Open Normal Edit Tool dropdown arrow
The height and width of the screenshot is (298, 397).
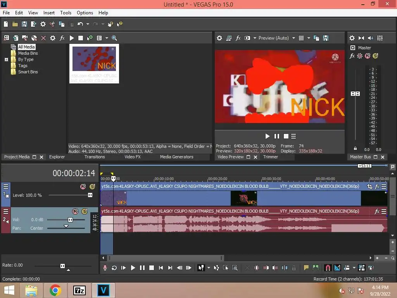click(209, 268)
